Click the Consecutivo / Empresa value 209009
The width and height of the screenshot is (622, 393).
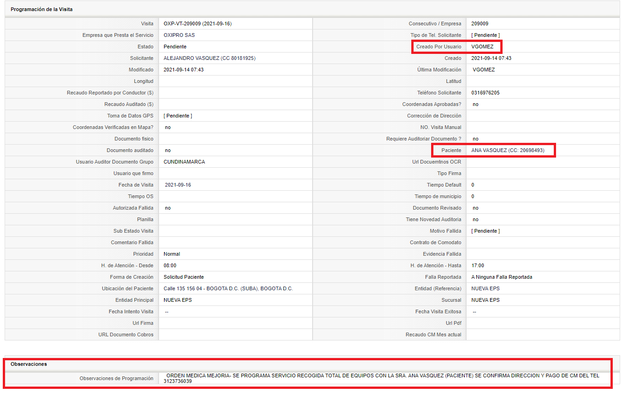480,23
